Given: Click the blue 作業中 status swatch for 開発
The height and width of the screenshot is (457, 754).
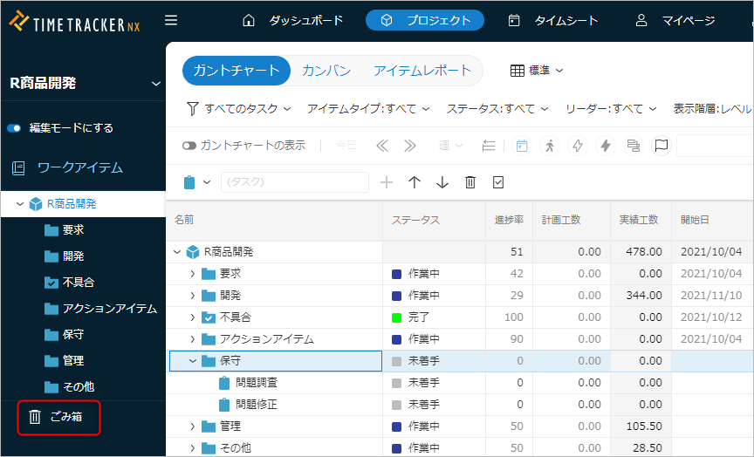Looking at the screenshot, I should (397, 296).
